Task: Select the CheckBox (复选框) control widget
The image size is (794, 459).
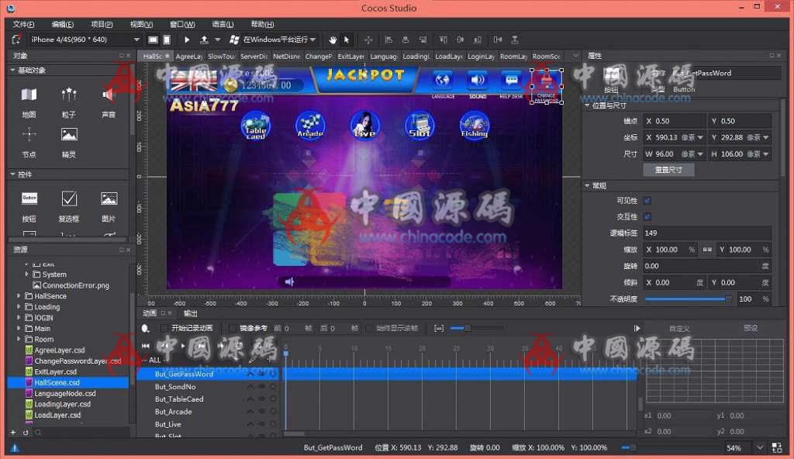Action: [69, 206]
